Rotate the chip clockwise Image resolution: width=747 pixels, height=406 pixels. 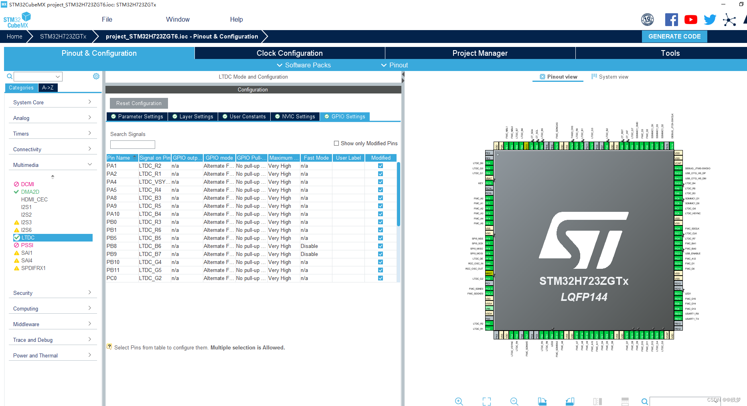(543, 401)
